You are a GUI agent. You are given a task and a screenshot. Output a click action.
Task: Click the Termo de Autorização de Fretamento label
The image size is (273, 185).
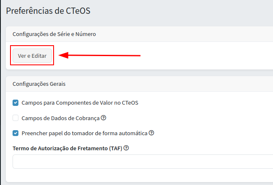[67, 148]
